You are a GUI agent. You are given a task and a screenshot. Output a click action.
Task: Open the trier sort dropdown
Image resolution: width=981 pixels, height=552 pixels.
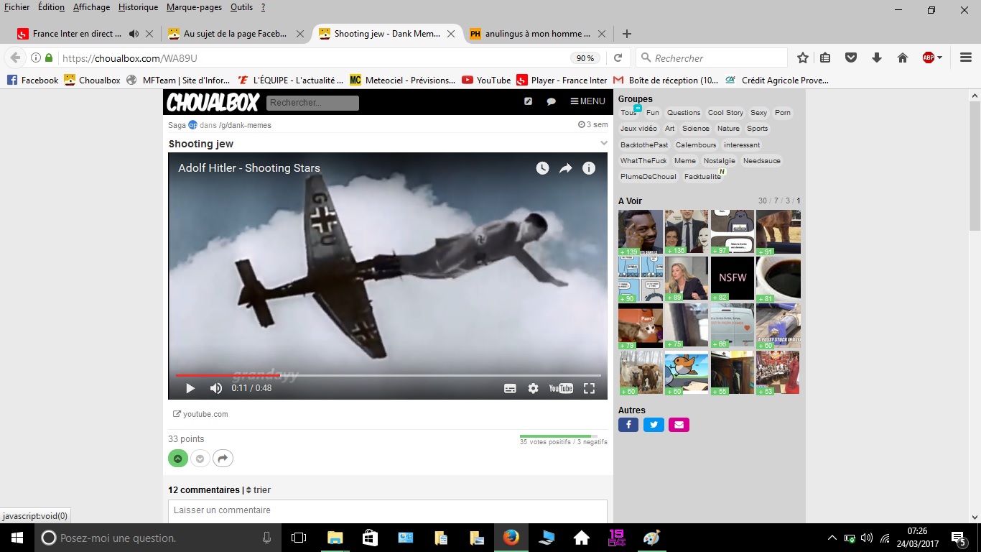point(258,490)
